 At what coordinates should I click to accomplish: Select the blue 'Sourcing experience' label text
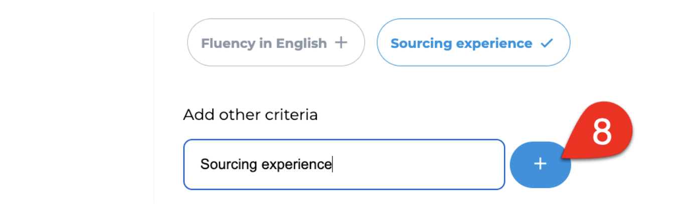pos(461,43)
